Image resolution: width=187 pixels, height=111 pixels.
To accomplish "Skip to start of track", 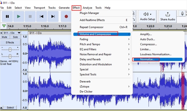I will coord(41,17).
